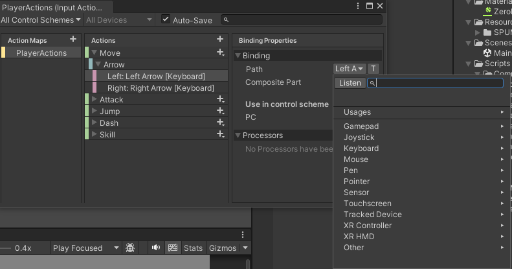Add binding to the Skill action
This screenshot has width=512, height=269.
(221, 135)
